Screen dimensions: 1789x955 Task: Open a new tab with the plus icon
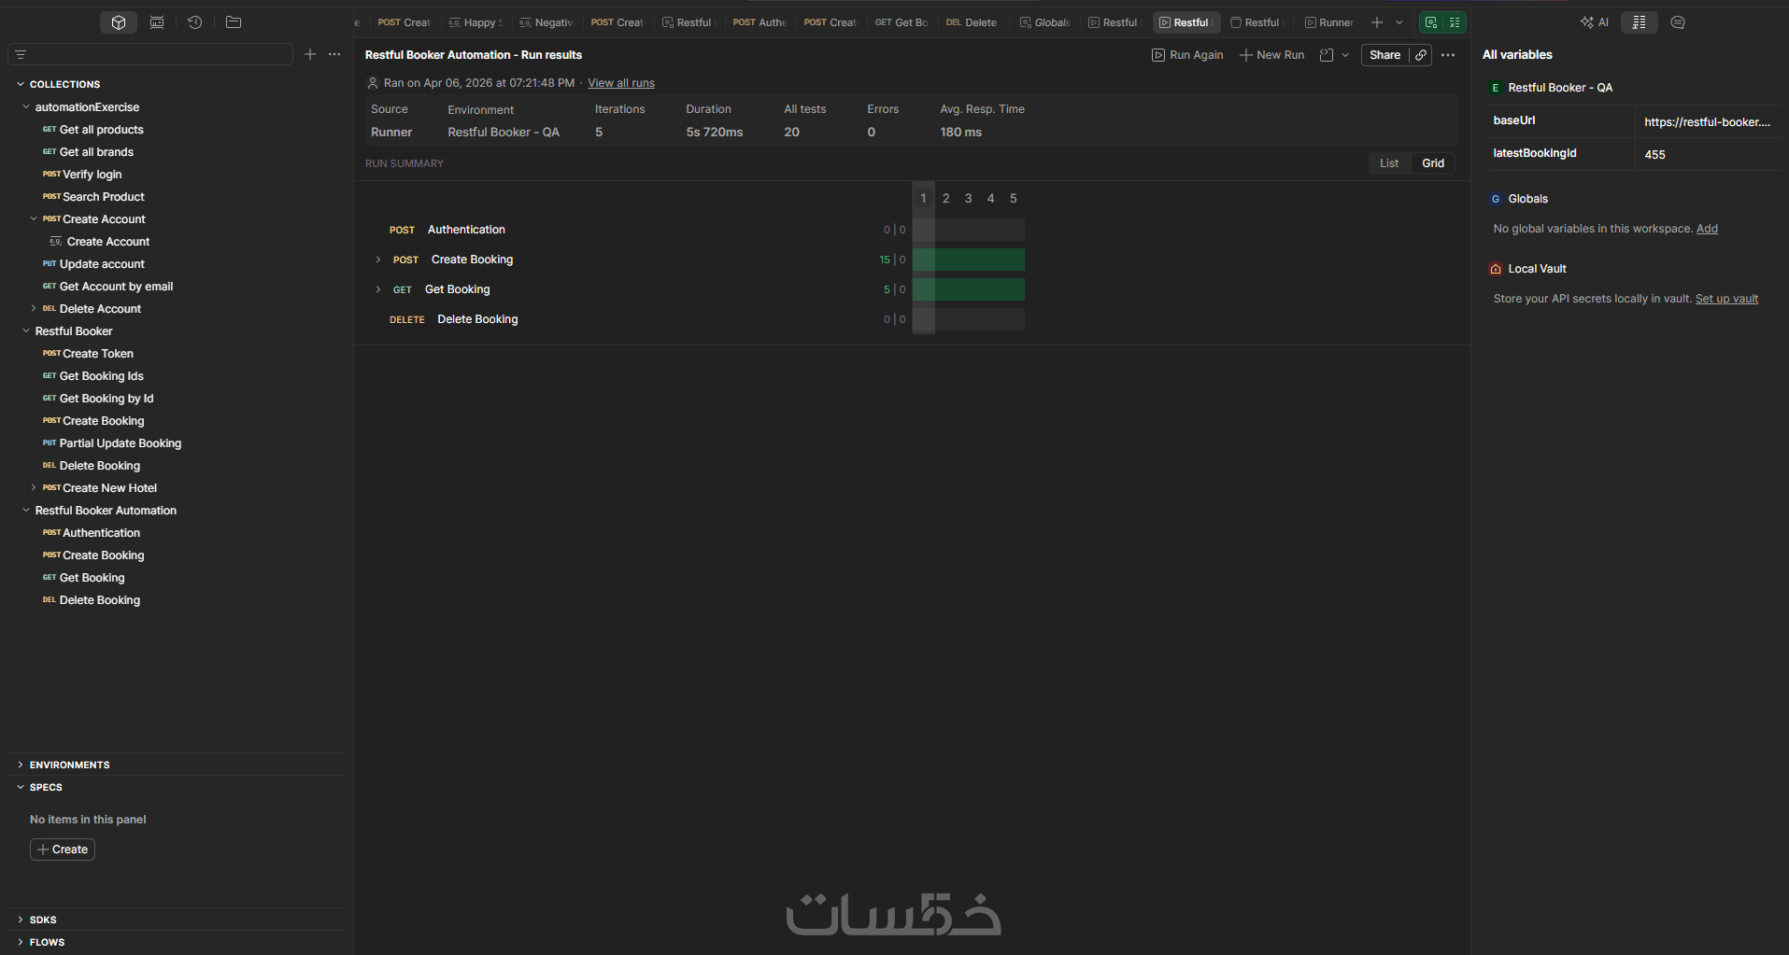coord(1377,22)
